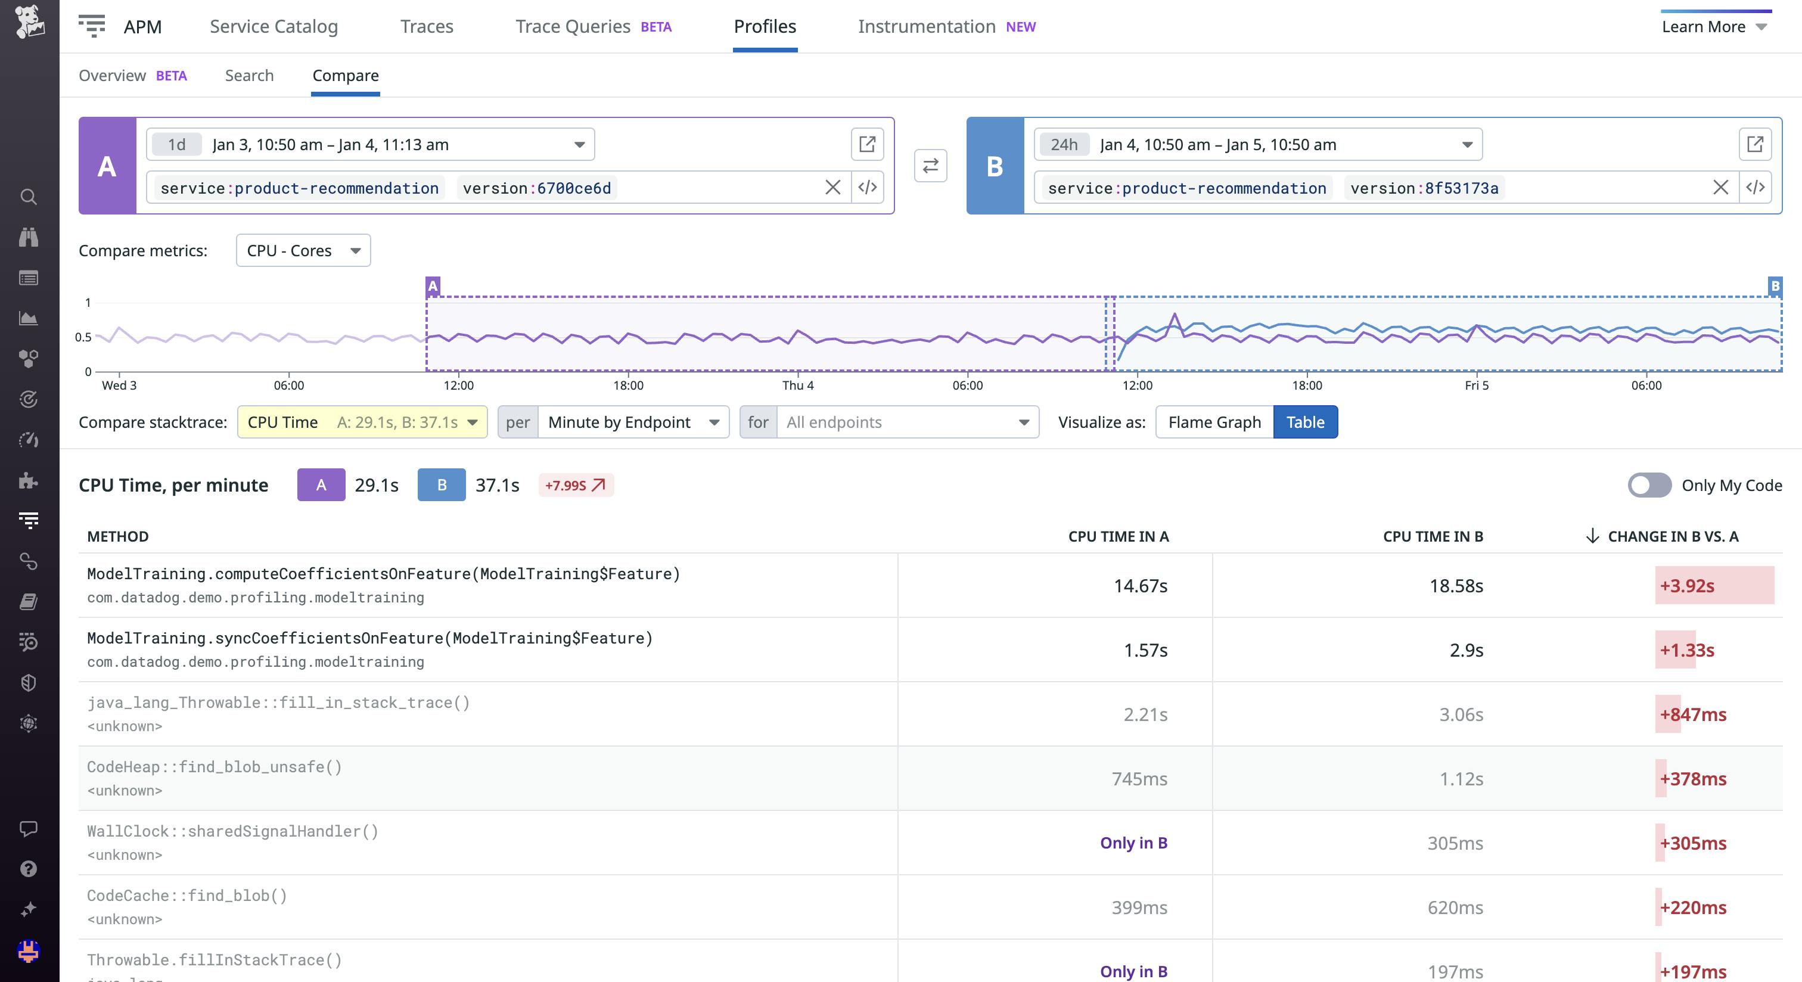
Task: Open the Compare metrics CPU - Cores dropdown
Action: pos(302,250)
